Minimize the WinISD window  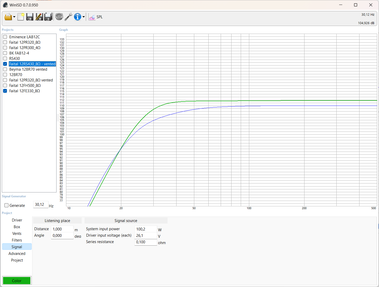click(x=341, y=5)
